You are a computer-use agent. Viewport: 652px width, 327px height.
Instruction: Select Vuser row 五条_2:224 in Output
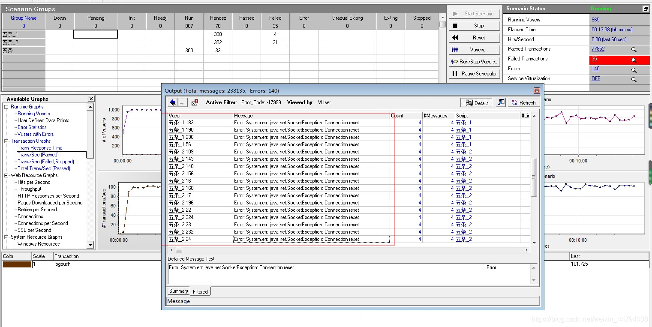pos(279,217)
